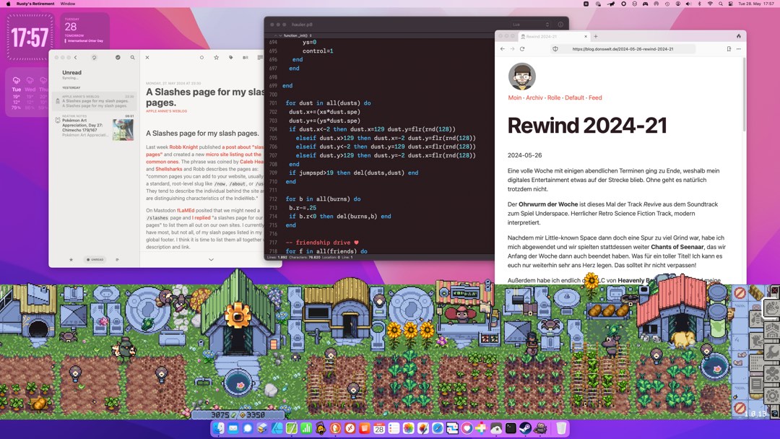
Task: Open Numbers from the Dock
Action: pyautogui.click(x=306, y=428)
